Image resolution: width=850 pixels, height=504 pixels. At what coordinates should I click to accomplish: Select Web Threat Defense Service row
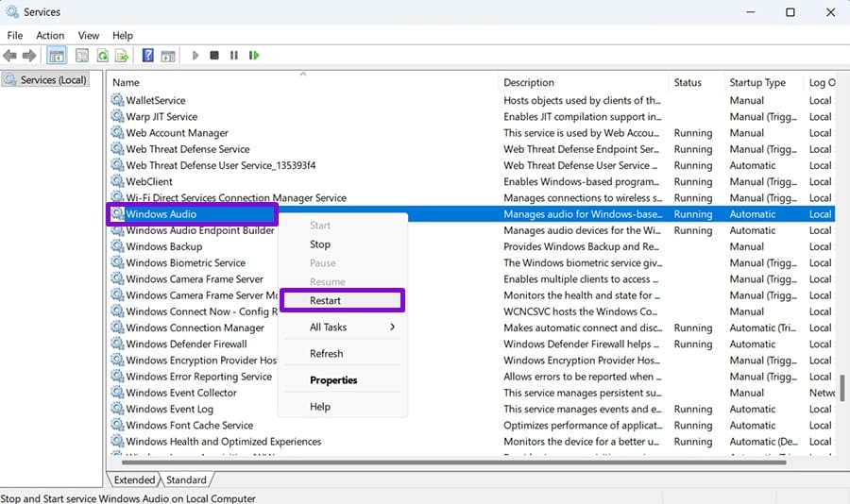pos(470,149)
